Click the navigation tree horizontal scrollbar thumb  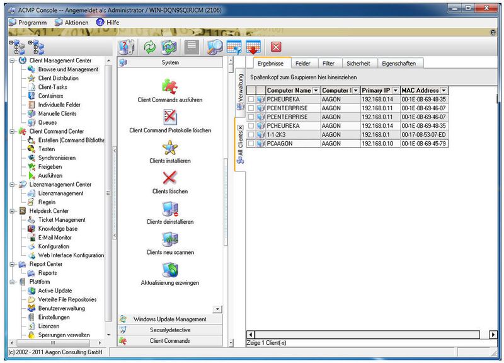[53, 343]
